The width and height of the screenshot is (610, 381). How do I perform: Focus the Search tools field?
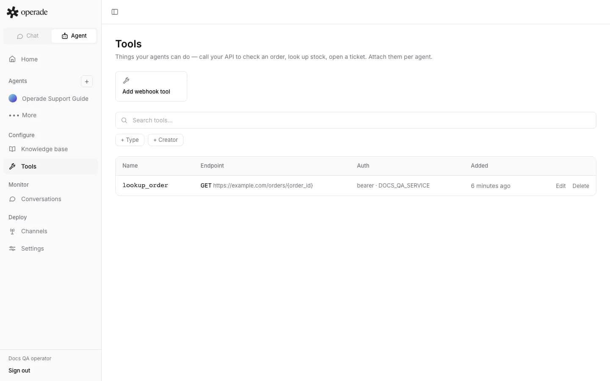point(356,120)
